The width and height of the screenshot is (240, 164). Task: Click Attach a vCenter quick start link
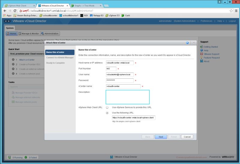27,60
